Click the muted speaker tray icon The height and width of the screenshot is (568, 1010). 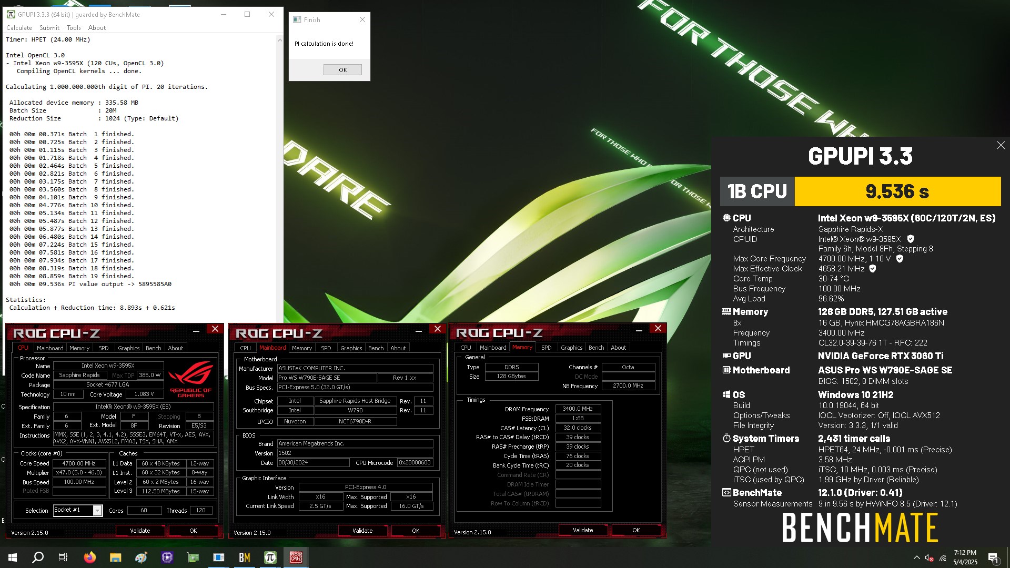(929, 557)
